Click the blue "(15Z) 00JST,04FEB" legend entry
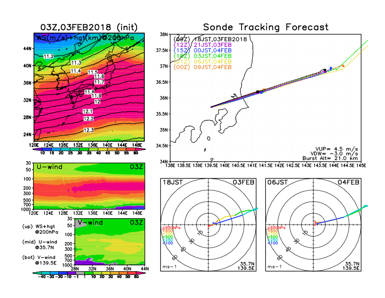Viewport: 385px width, 298px height. pos(203,51)
